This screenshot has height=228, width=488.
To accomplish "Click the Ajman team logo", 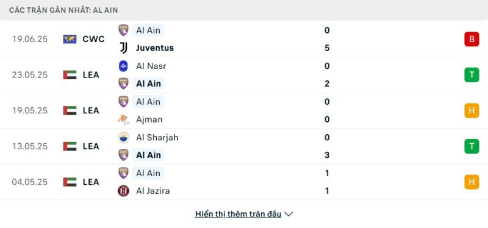I will 124,119.
